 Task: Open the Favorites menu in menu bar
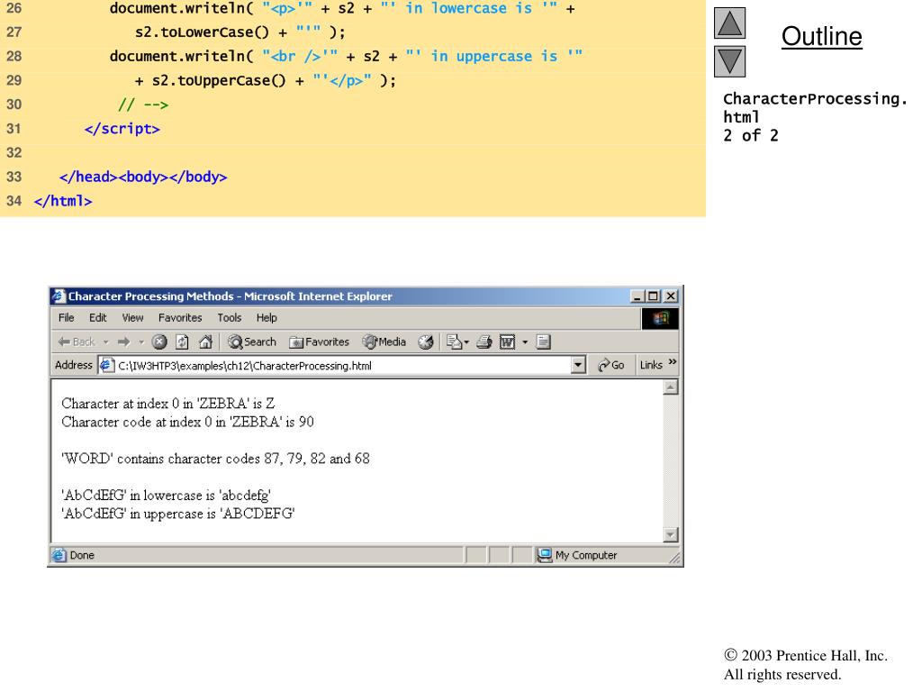180,318
